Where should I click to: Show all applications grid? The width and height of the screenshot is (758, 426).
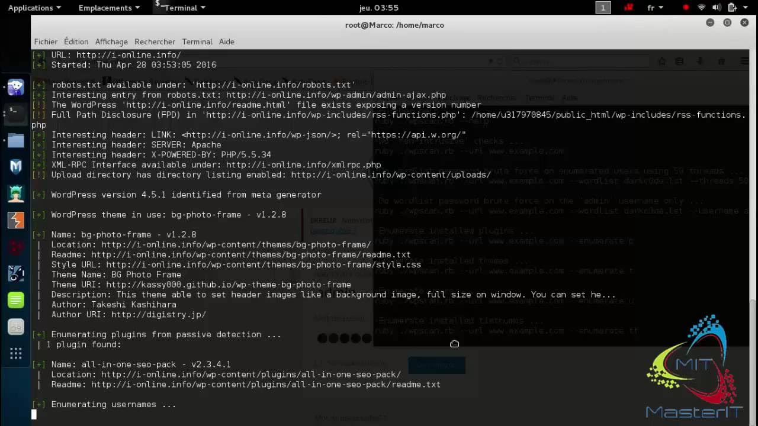pos(15,354)
